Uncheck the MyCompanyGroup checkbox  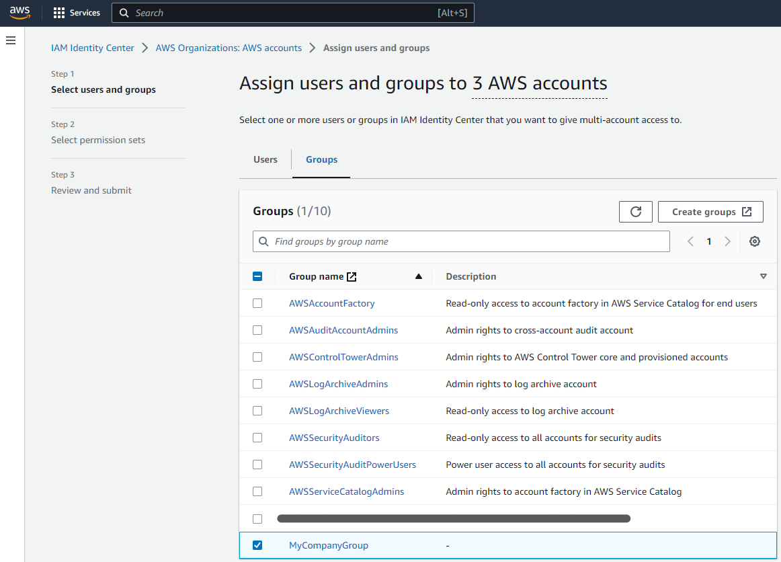[257, 546]
